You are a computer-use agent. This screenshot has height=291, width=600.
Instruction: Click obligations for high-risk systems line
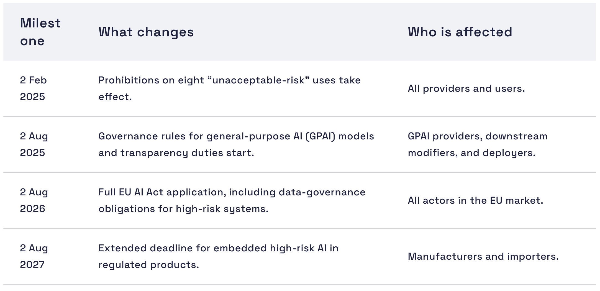click(x=183, y=209)
